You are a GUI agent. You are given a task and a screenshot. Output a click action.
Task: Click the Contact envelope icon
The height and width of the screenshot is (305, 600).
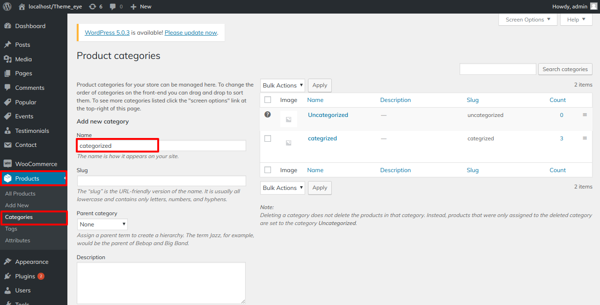click(7, 145)
